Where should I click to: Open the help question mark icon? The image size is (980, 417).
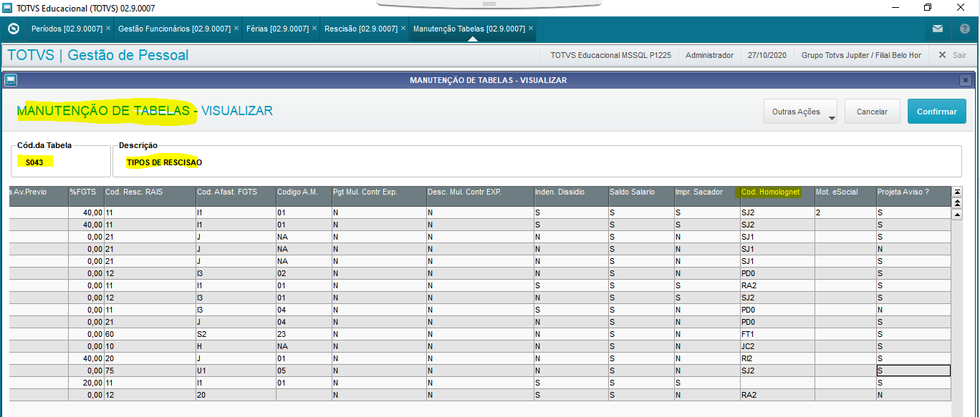[x=964, y=29]
